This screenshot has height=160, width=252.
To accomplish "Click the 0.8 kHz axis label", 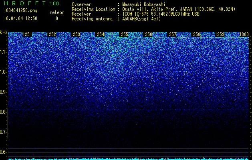I will coord(3,112).
